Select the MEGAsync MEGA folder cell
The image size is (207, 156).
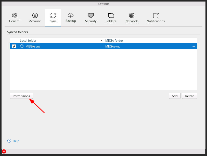[x=113, y=46]
